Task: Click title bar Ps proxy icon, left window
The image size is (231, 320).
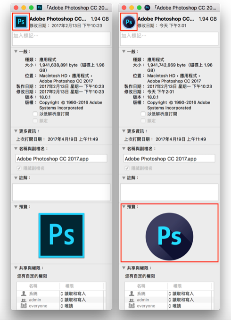Action: [39, 8]
